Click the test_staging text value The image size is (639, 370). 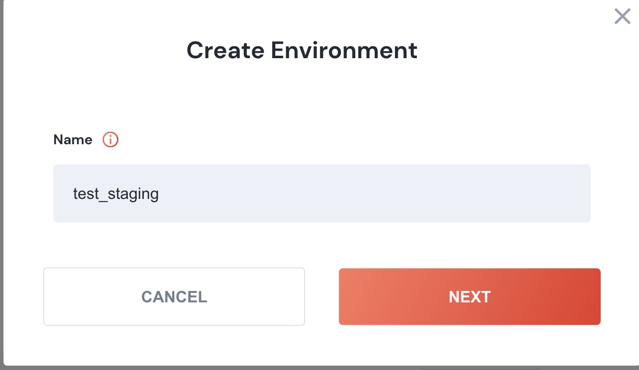tap(116, 193)
